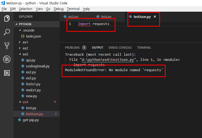Open the Terminal menu
The width and height of the screenshot is (202, 138).
pos(73,9)
